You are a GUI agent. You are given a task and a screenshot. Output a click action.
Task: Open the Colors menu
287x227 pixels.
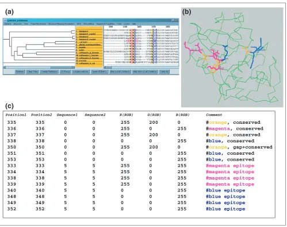pyautogui.click(x=127, y=24)
